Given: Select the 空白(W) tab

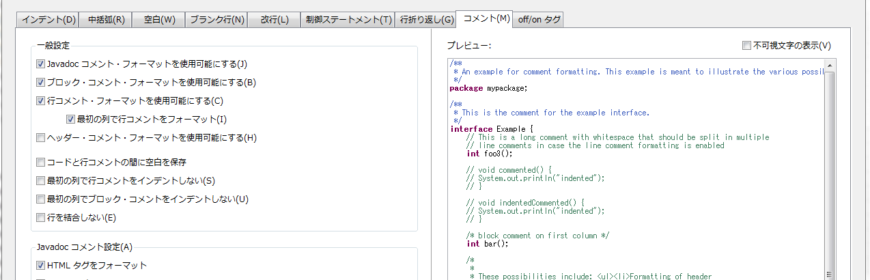Looking at the screenshot, I should (x=158, y=19).
